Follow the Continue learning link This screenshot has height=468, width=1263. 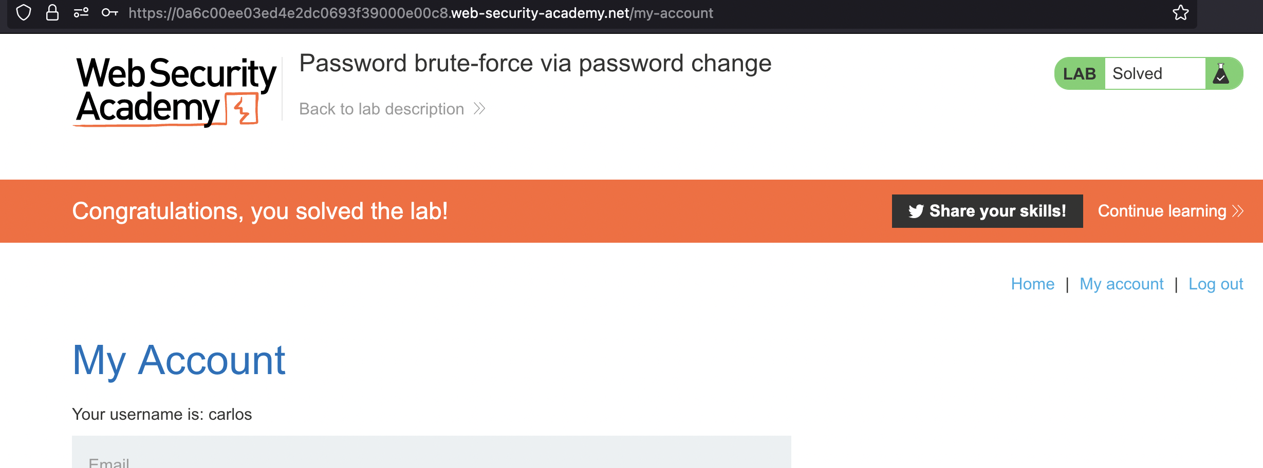1162,211
